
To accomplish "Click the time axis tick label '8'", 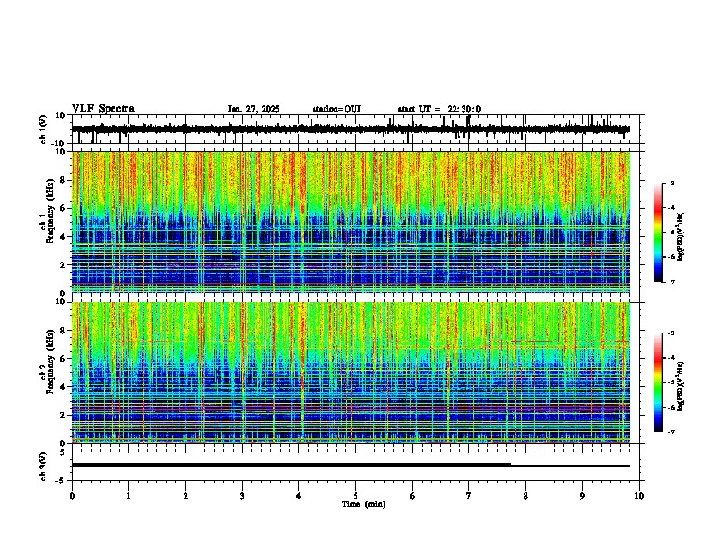I will pos(525,496).
